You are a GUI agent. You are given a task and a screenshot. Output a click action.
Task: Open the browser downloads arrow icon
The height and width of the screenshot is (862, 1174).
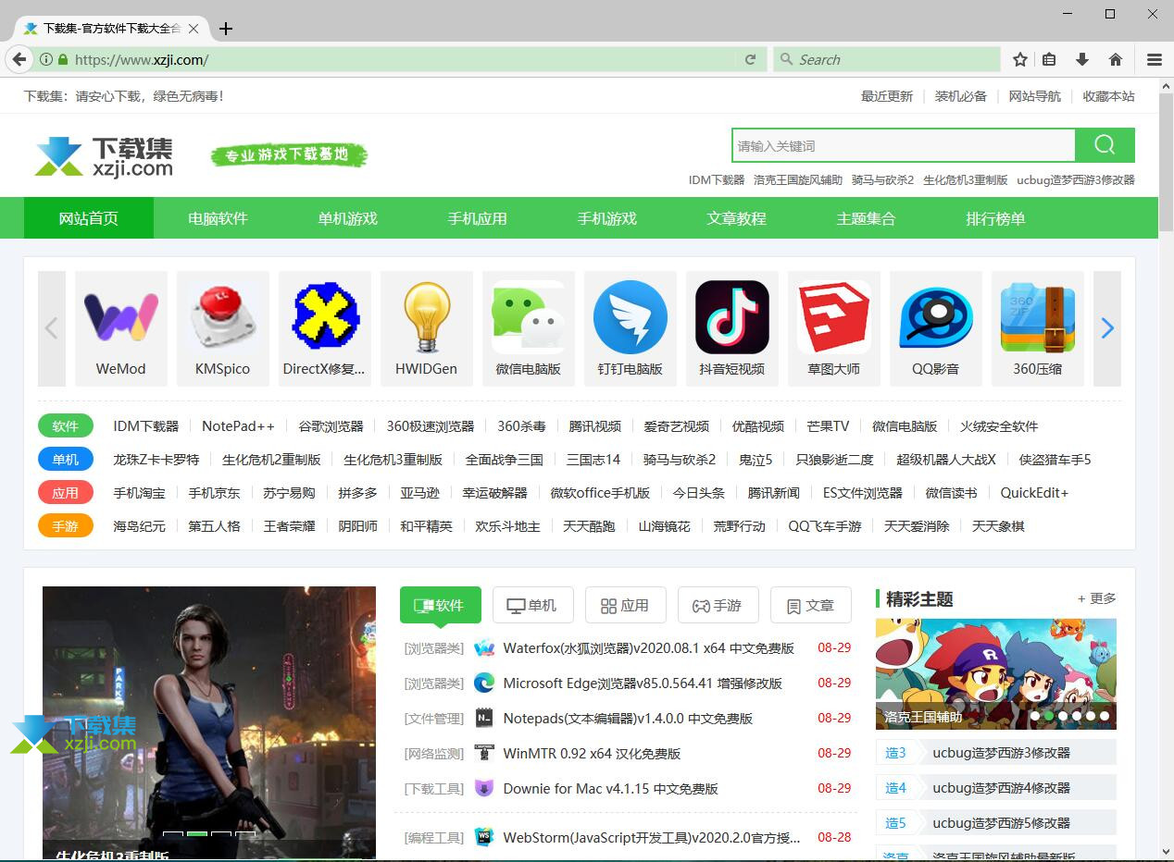tap(1081, 59)
